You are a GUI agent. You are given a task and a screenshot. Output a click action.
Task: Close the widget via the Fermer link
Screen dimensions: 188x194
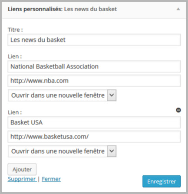click(x=51, y=179)
